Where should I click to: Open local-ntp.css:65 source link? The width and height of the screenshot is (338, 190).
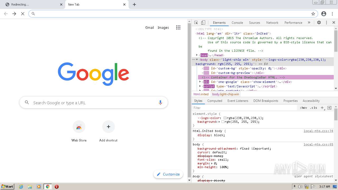(x=318, y=144)
